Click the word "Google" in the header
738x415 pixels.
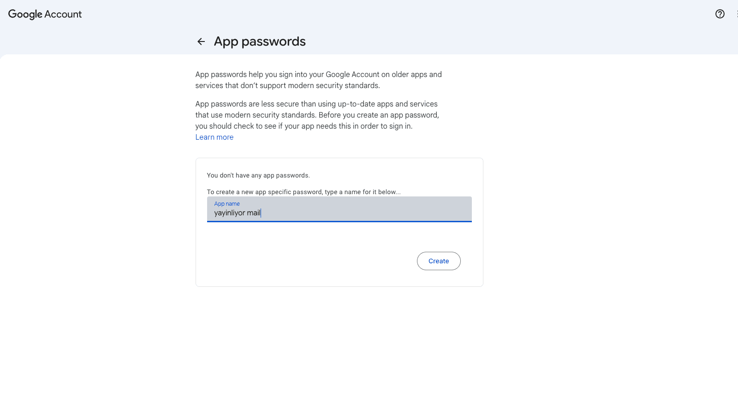pos(25,14)
